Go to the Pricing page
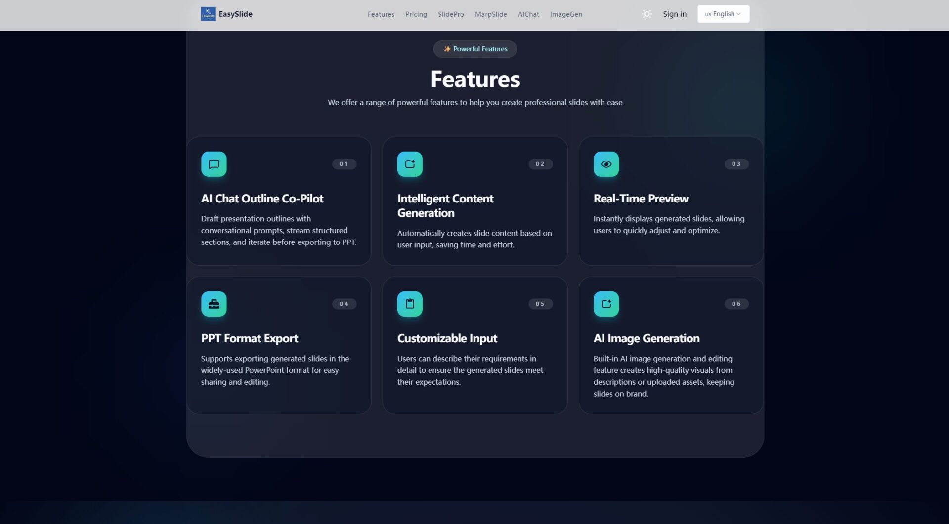949x524 pixels. pos(416,14)
